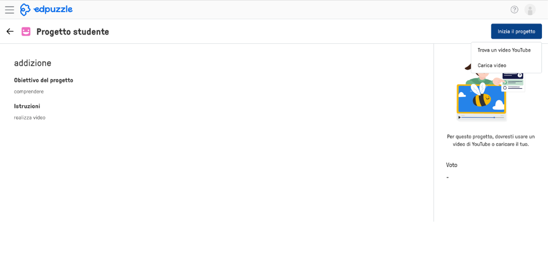Click the addizione project heading
548x274 pixels.
coord(32,63)
